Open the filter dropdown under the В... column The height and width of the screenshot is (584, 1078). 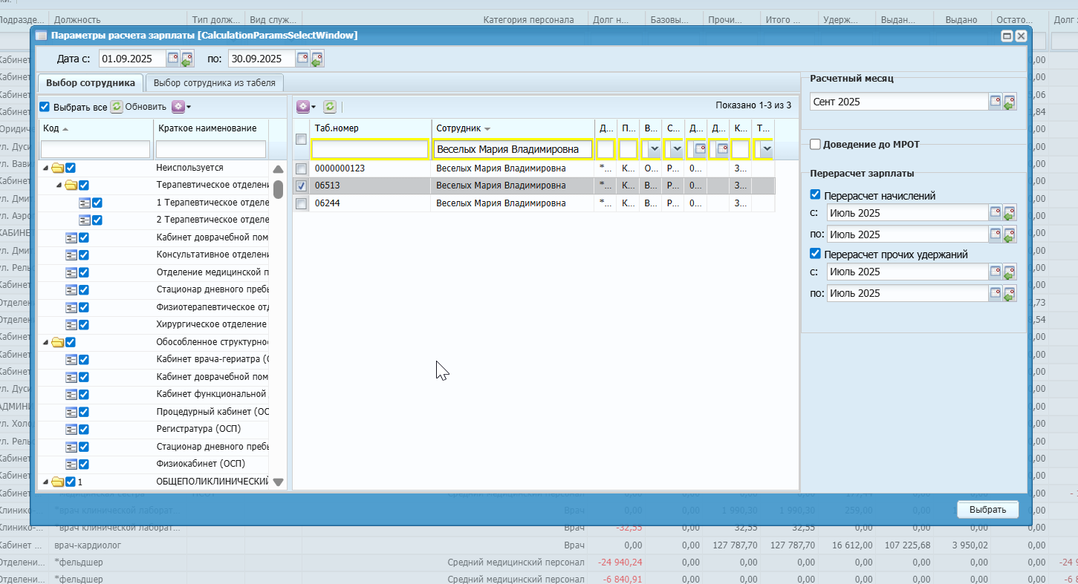(655, 149)
